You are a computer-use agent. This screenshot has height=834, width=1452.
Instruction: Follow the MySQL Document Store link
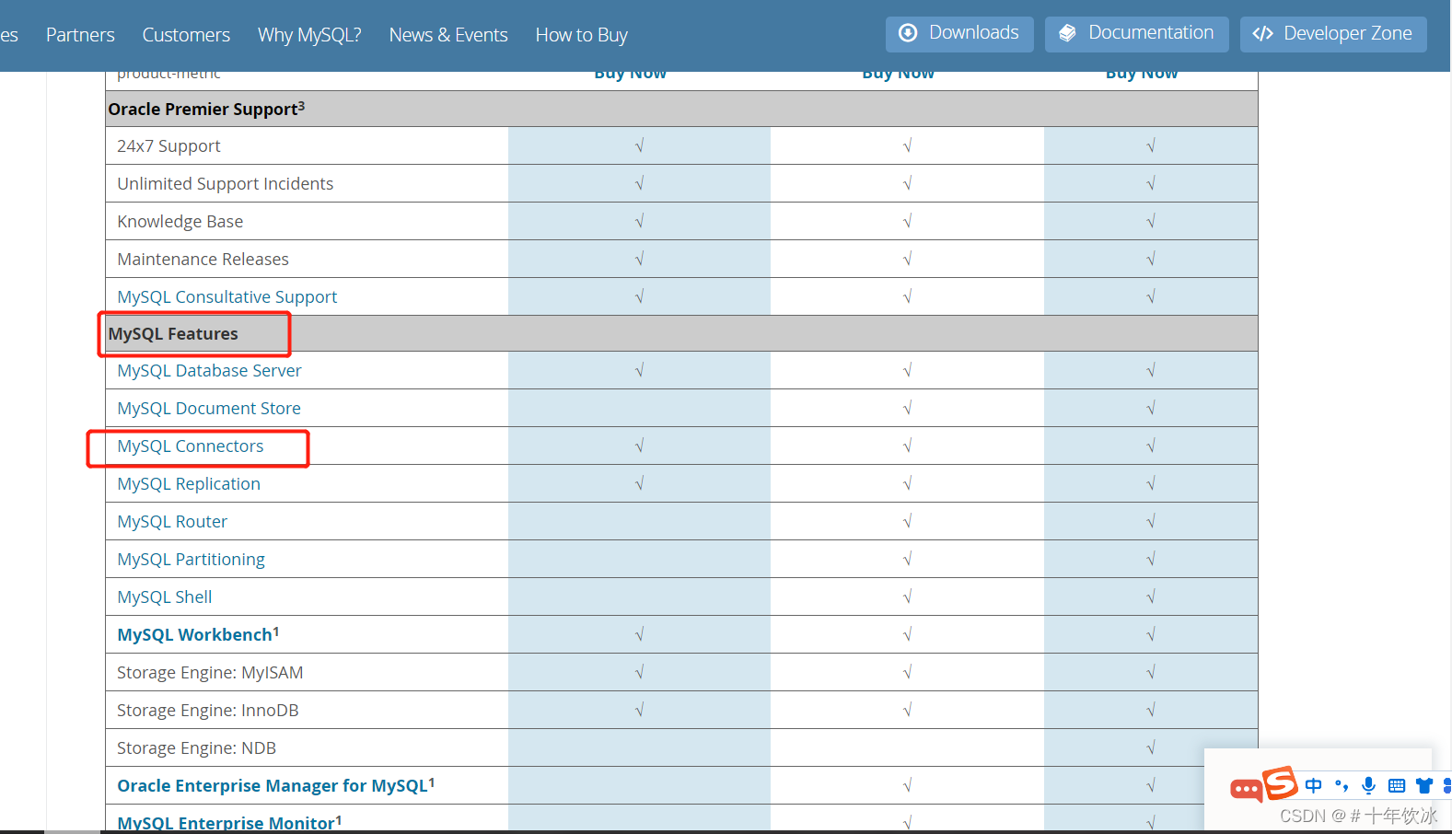coord(209,408)
